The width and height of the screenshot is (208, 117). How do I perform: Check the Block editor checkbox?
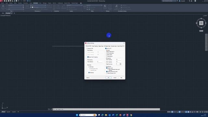pos(107,55)
